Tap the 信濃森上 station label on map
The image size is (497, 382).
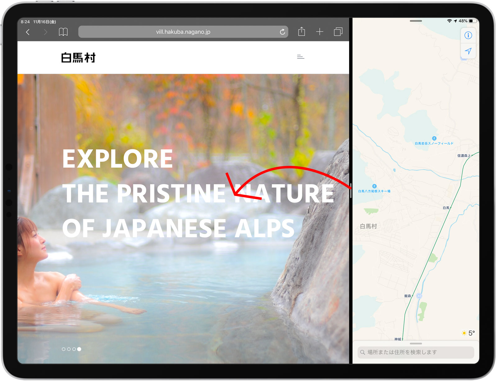pyautogui.click(x=464, y=156)
